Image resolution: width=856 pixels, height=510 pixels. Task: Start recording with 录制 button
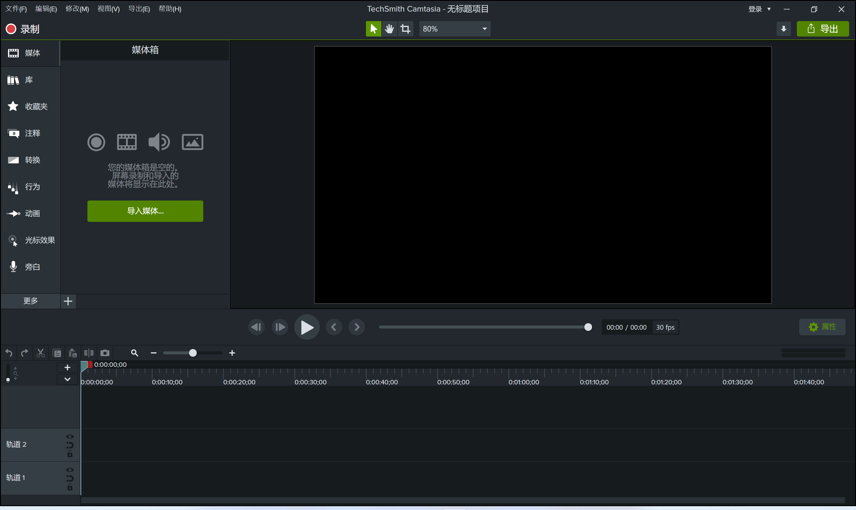click(23, 29)
